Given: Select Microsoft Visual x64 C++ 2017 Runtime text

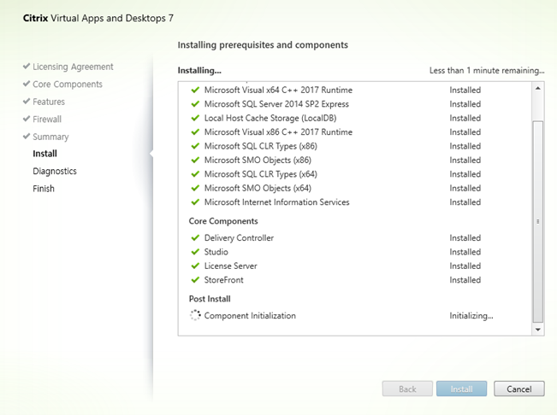Looking at the screenshot, I should pyautogui.click(x=278, y=90).
